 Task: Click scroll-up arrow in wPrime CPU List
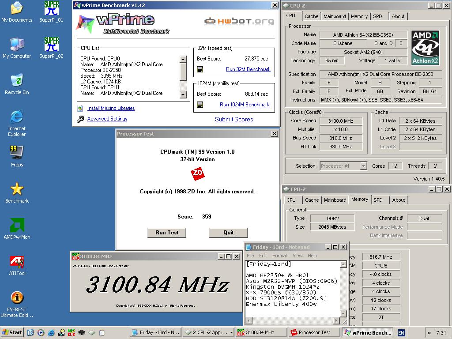[x=183, y=59]
